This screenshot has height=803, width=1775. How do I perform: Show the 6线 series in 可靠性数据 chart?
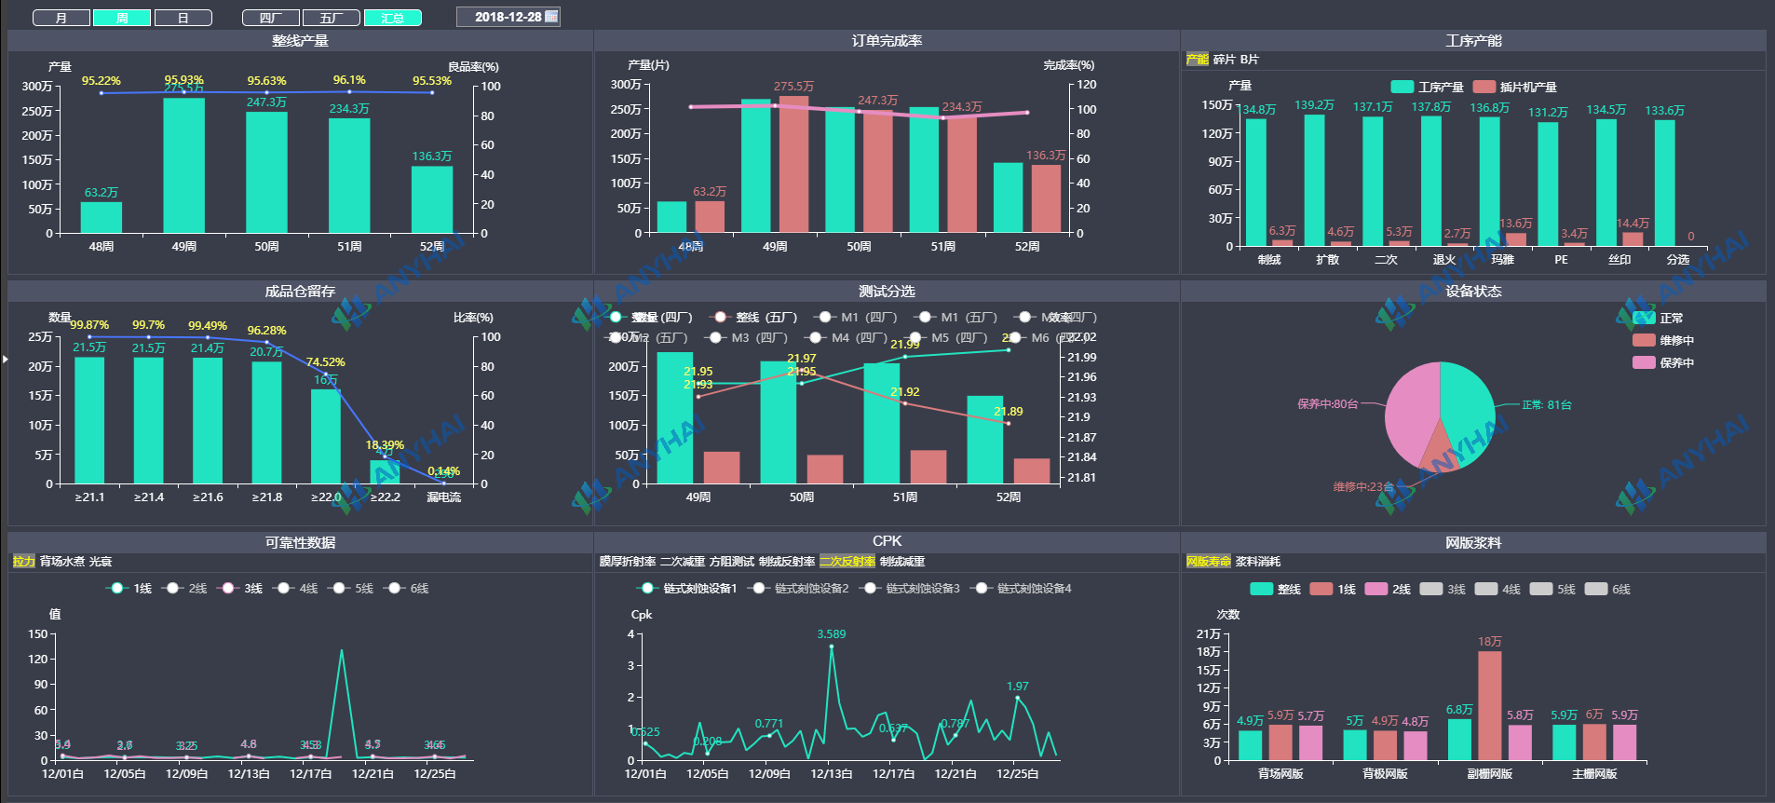[394, 588]
